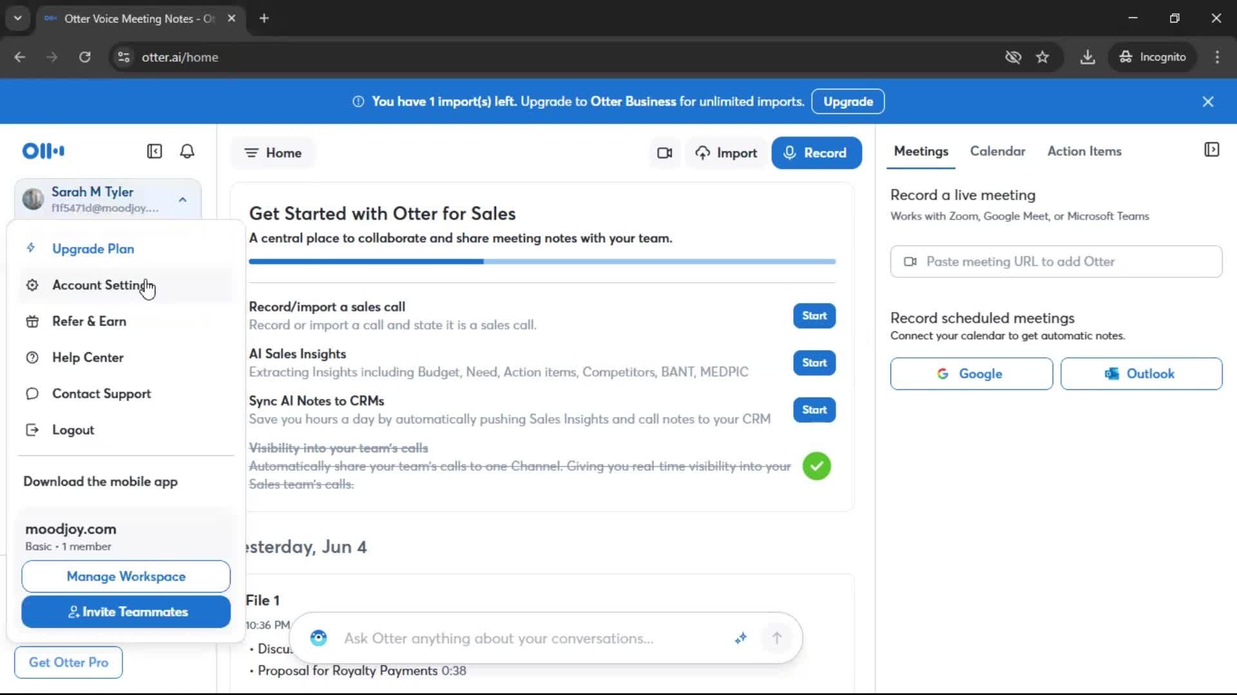This screenshot has height=695, width=1237.
Task: Start the AI Sales Insights step
Action: (x=814, y=363)
